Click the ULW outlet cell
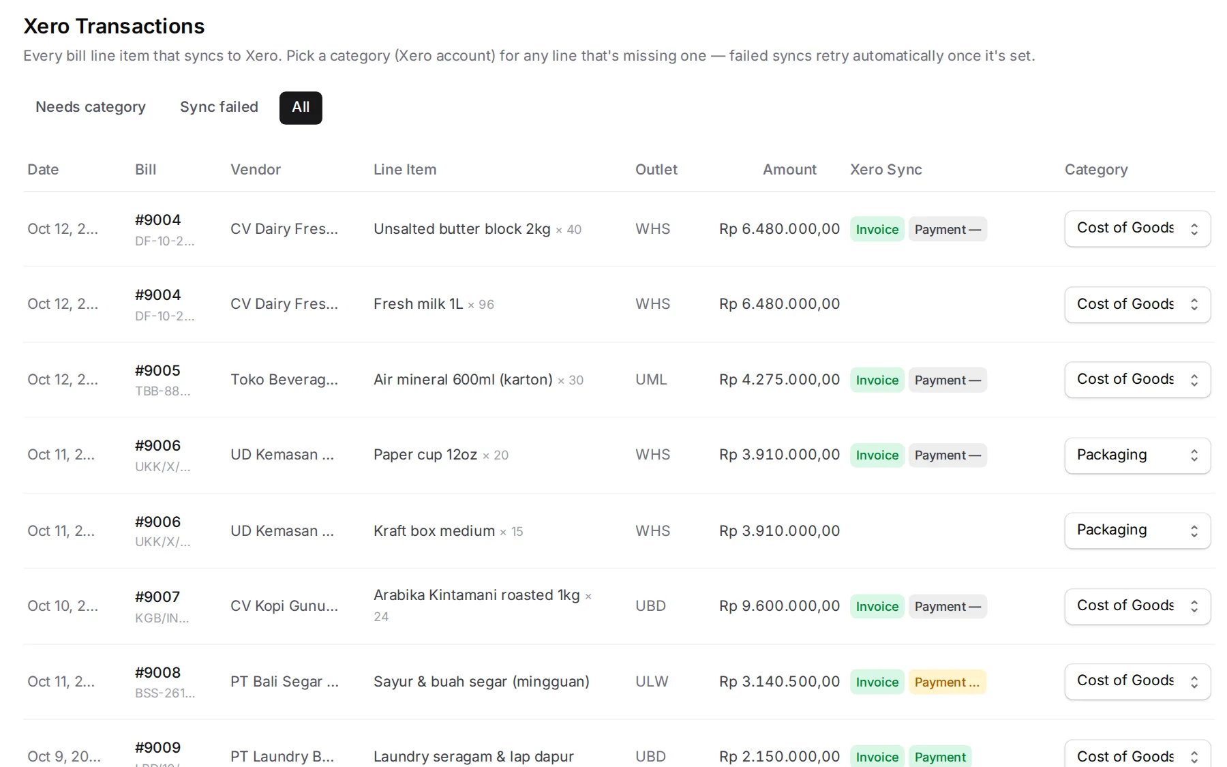The image size is (1227, 767). click(652, 682)
